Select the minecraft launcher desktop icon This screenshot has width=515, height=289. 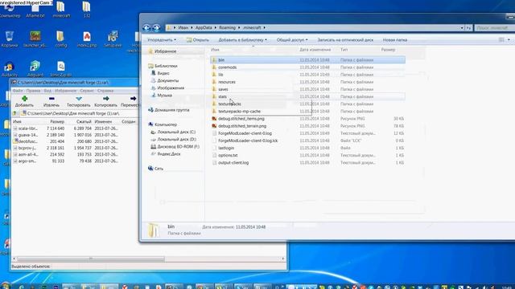35,39
